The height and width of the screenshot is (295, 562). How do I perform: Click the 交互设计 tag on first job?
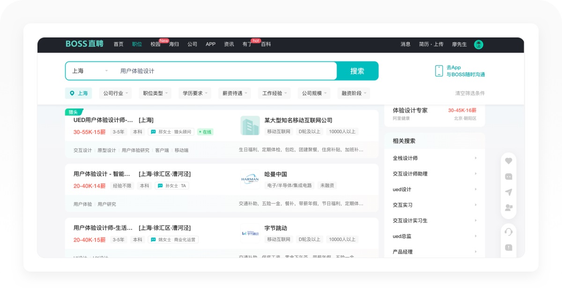pyautogui.click(x=82, y=150)
